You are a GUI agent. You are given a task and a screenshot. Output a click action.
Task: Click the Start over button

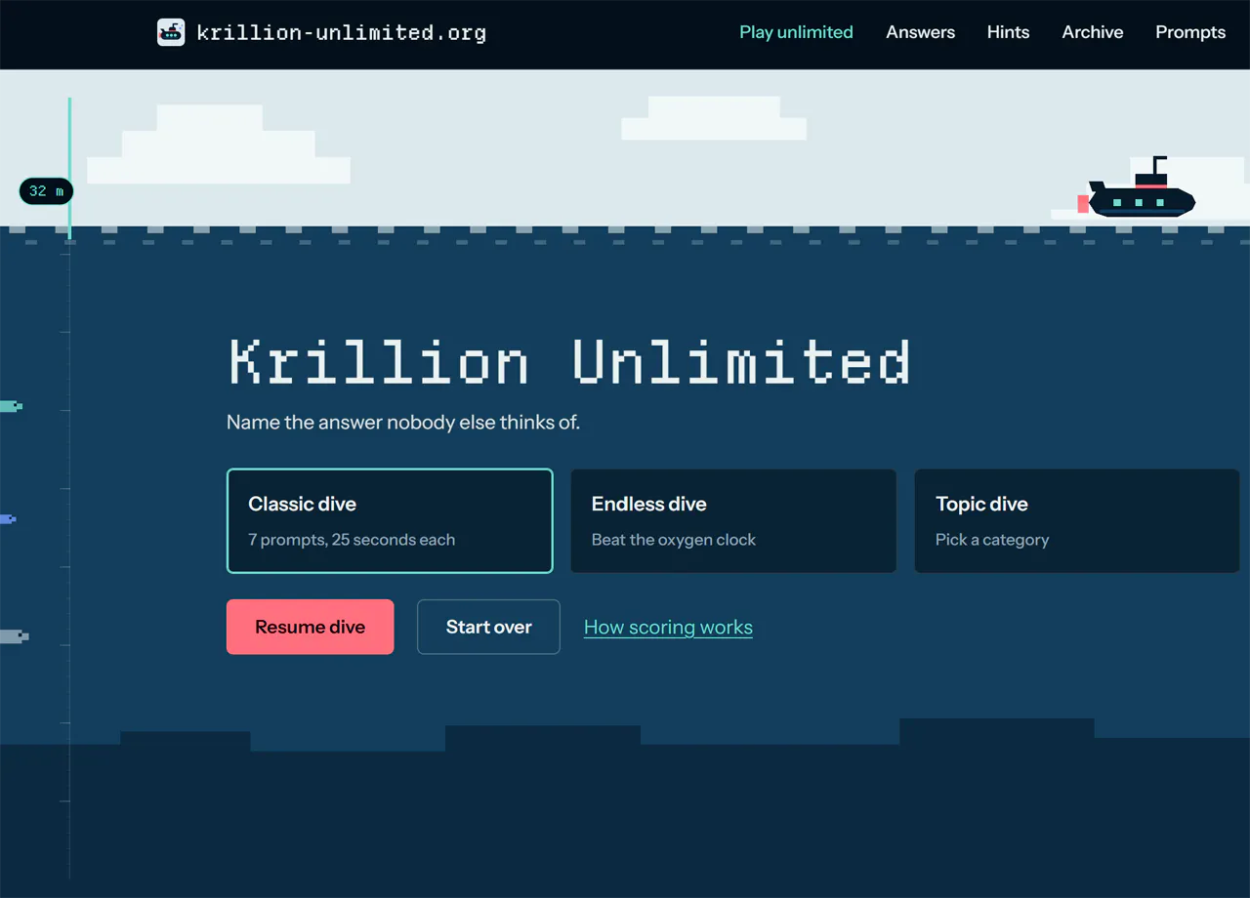488,627
